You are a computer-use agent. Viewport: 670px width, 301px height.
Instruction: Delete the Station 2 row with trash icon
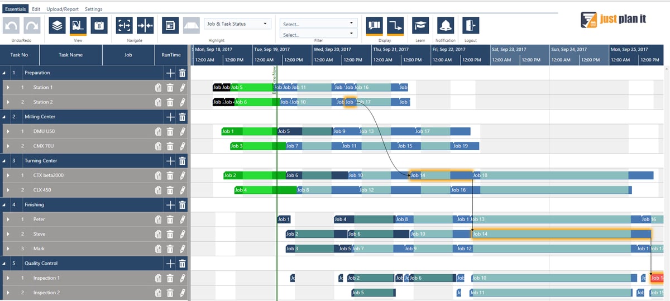(170, 102)
